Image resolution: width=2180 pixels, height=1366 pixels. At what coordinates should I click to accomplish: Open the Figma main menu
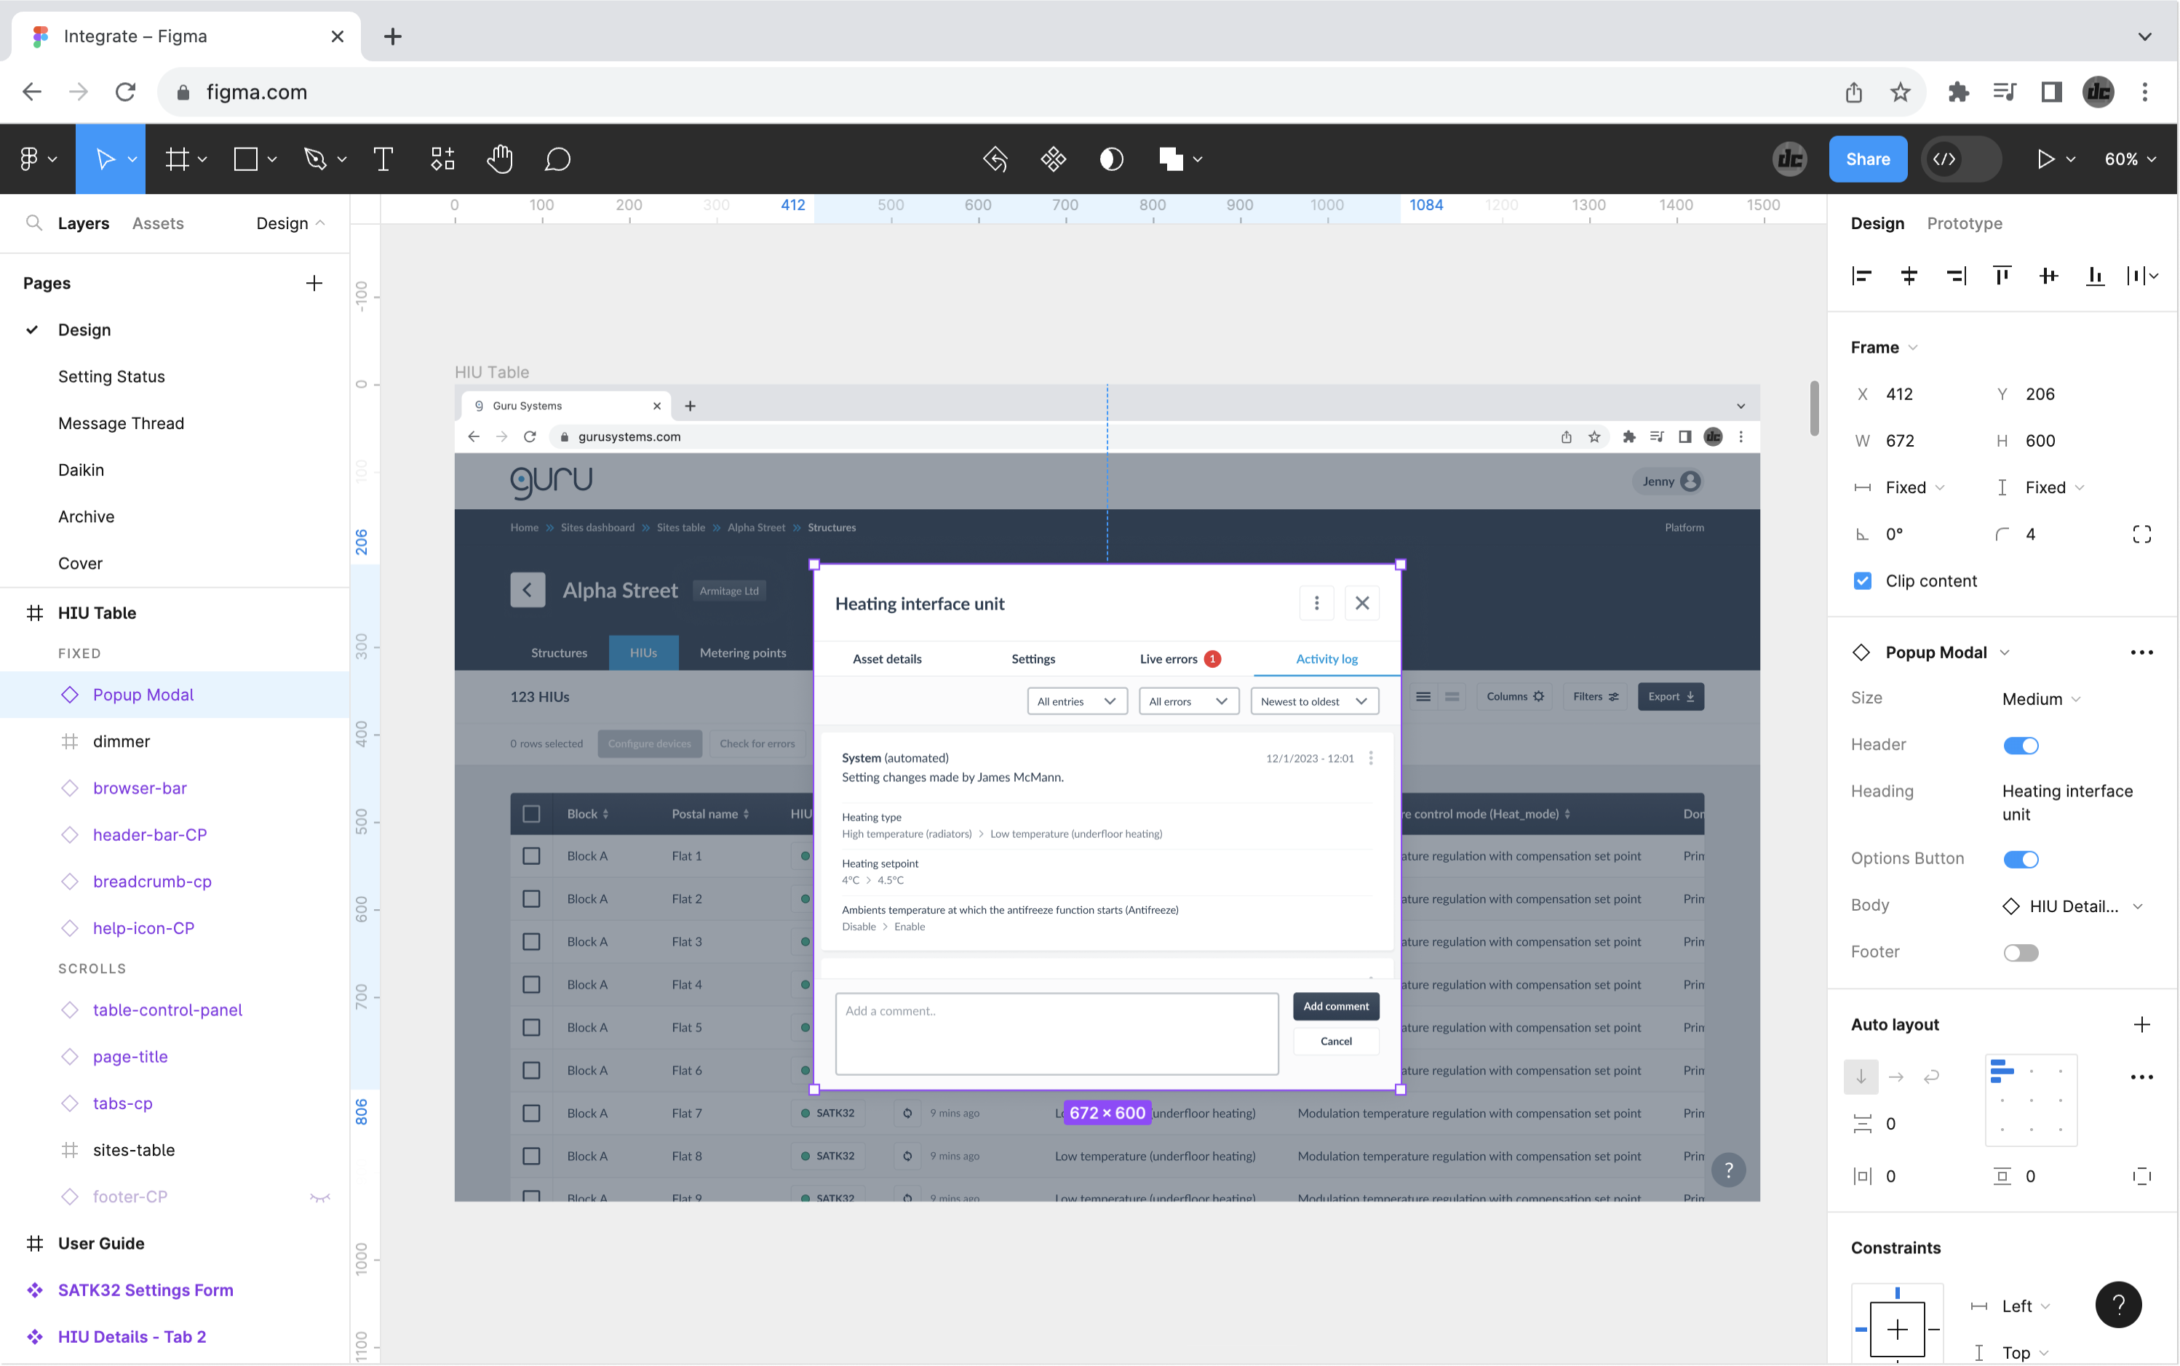pos(38,159)
